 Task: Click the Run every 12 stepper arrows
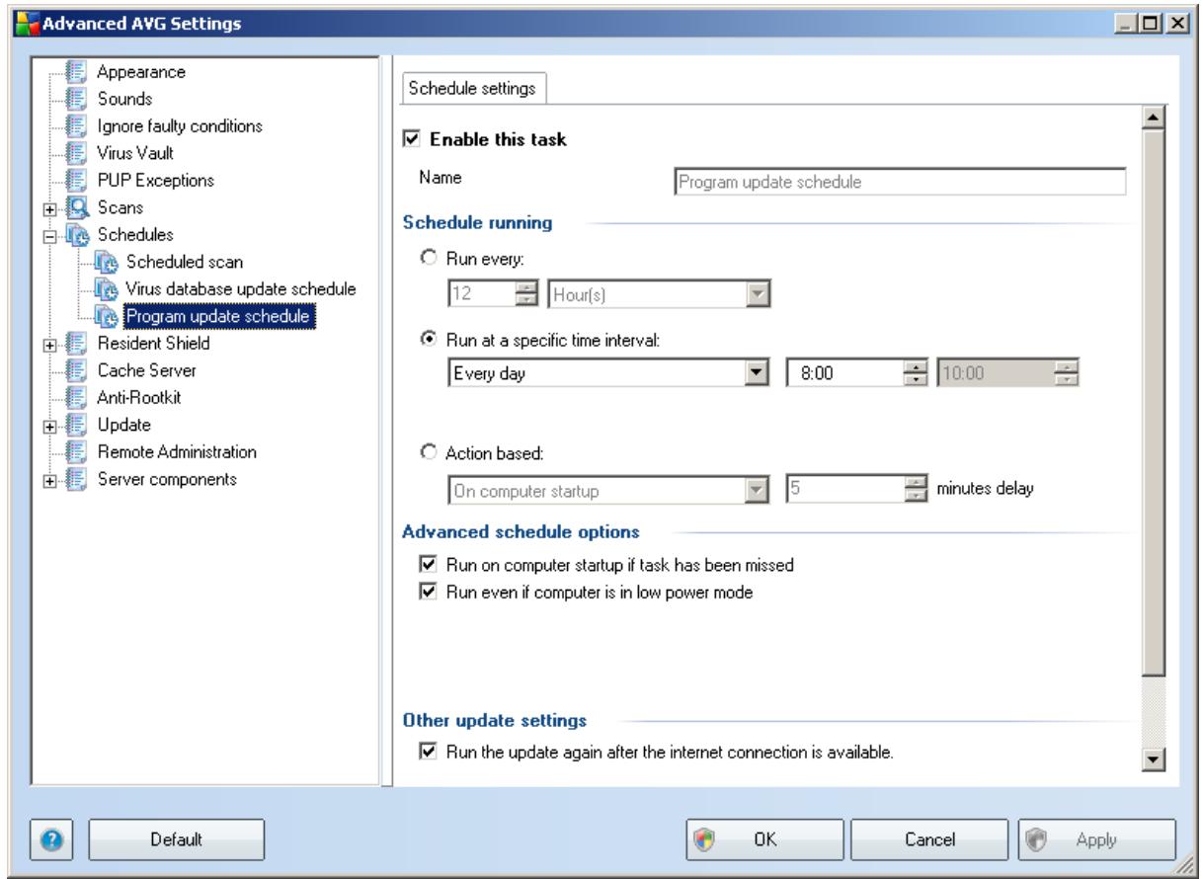pyautogui.click(x=528, y=294)
